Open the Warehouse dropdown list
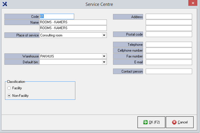The height and width of the screenshot is (133, 200). (104, 56)
